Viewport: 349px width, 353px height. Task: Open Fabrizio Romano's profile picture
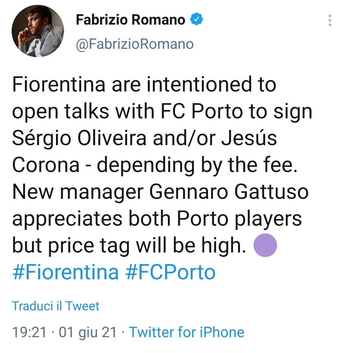click(x=38, y=31)
